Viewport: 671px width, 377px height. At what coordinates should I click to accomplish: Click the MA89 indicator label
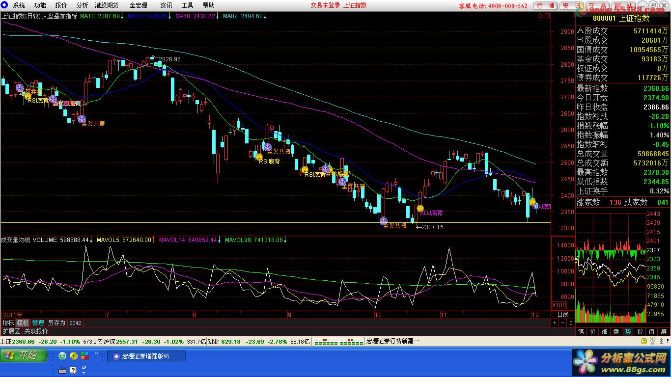coord(244,16)
